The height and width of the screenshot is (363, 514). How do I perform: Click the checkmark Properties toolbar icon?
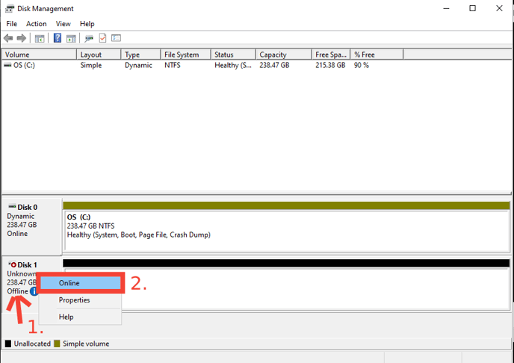point(102,38)
